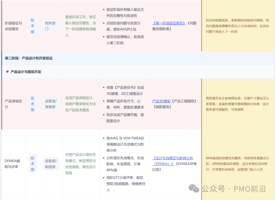Click the WeChat logo in the watermark
The width and height of the screenshot is (275, 200).
click(194, 189)
